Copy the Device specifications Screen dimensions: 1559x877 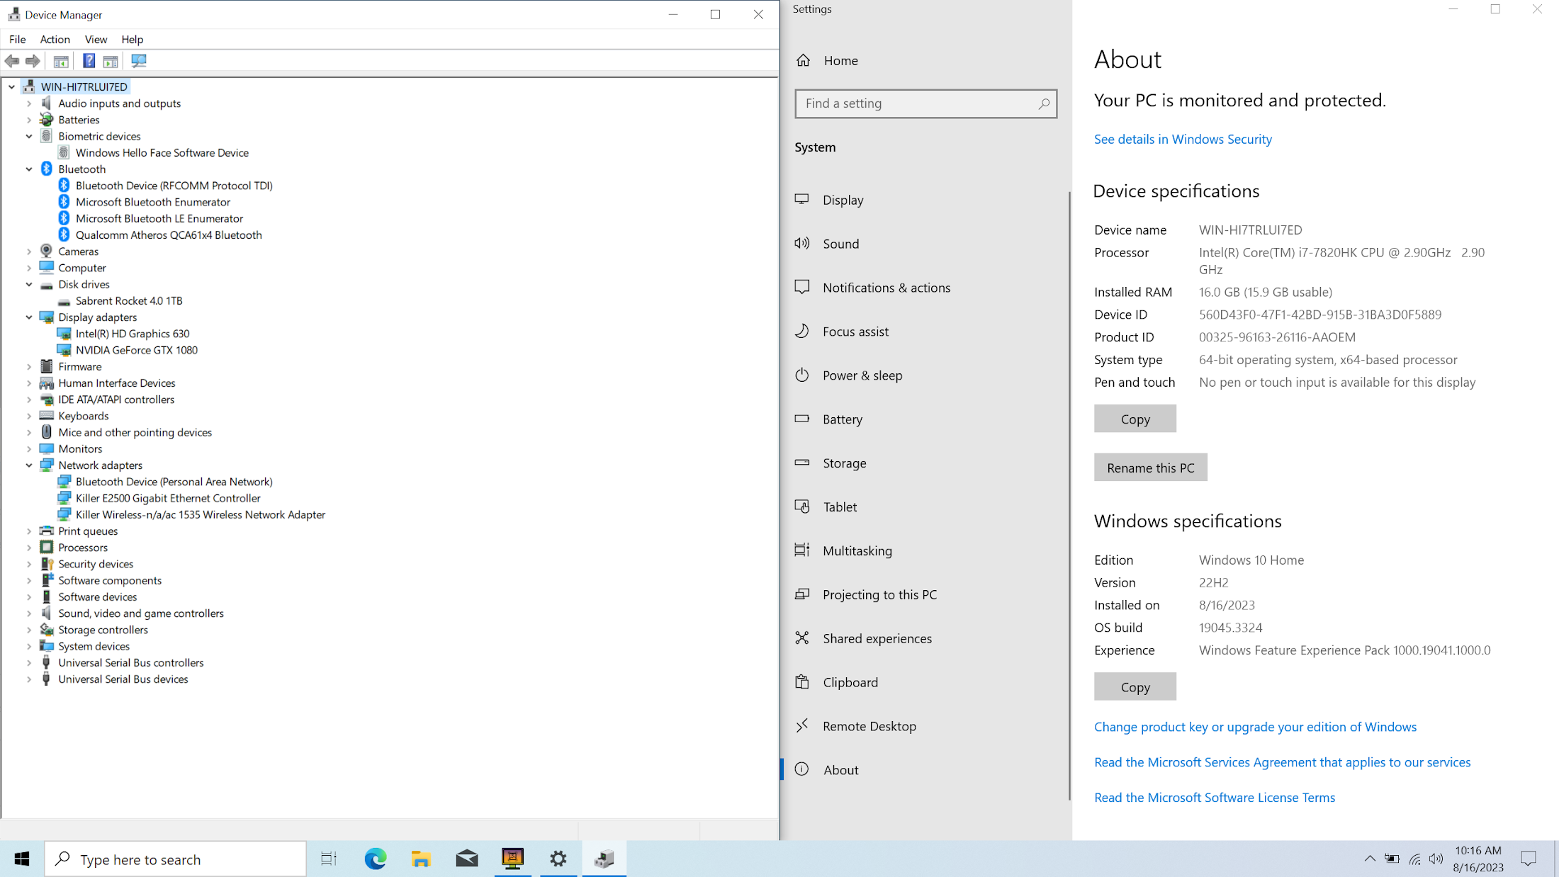click(1135, 419)
